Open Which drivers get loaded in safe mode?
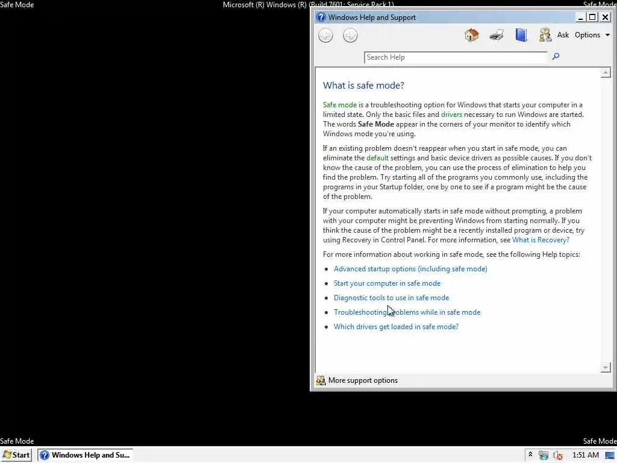Image resolution: width=617 pixels, height=463 pixels. 396,327
